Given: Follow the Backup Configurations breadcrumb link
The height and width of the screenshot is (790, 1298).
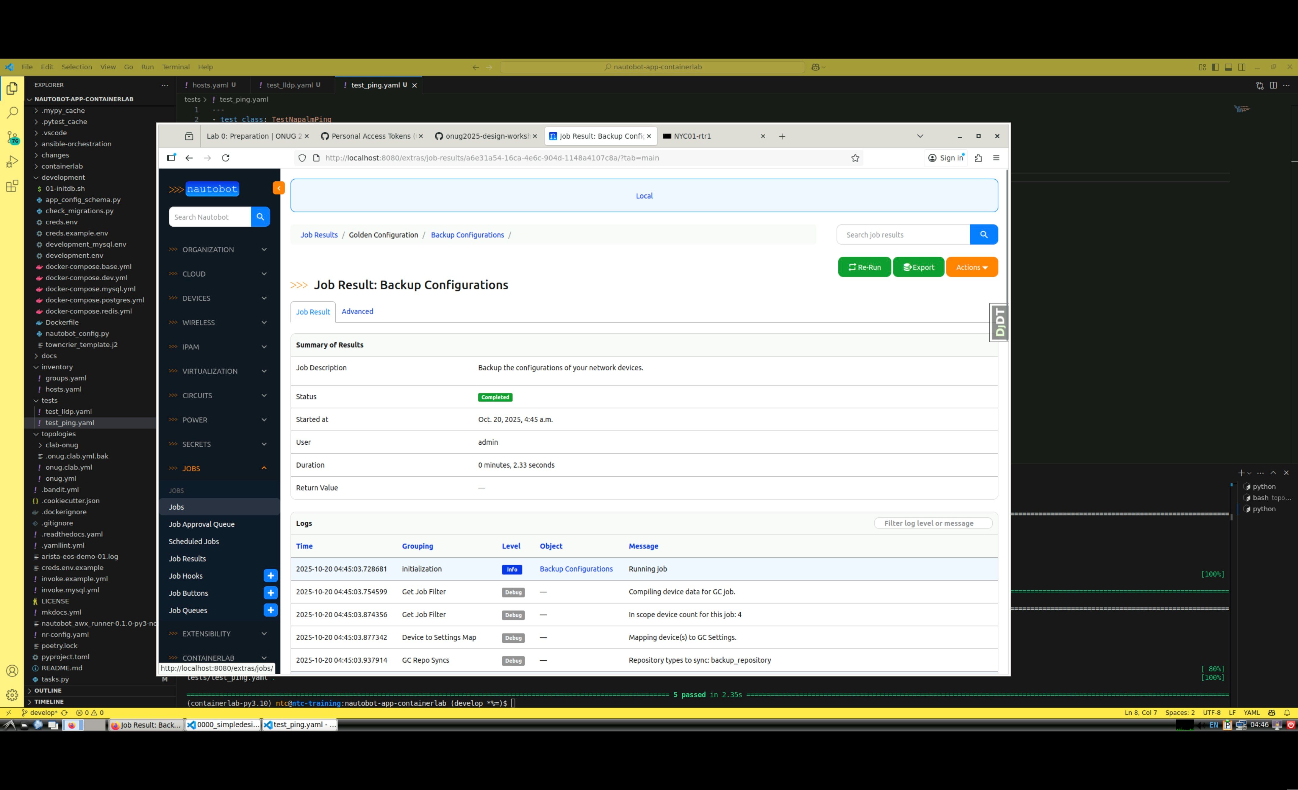Looking at the screenshot, I should click(467, 235).
